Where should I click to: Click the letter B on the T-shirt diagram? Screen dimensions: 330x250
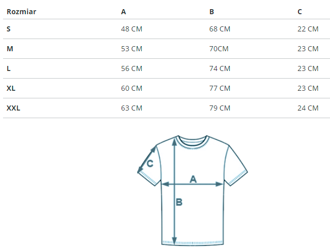coord(179,202)
